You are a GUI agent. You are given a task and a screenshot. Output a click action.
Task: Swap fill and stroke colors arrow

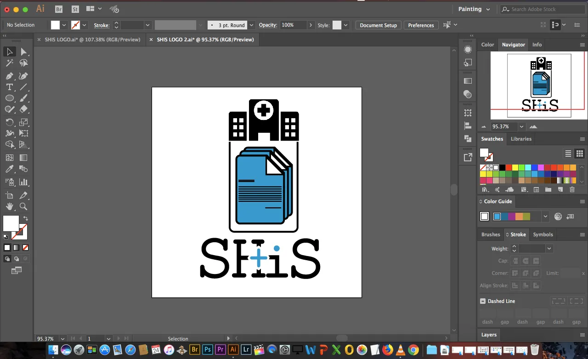[x=26, y=218]
